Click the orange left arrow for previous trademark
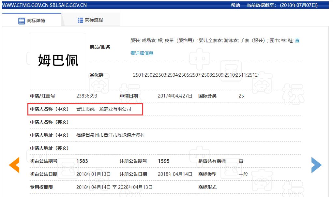The image size is (333, 197). tap(14, 165)
